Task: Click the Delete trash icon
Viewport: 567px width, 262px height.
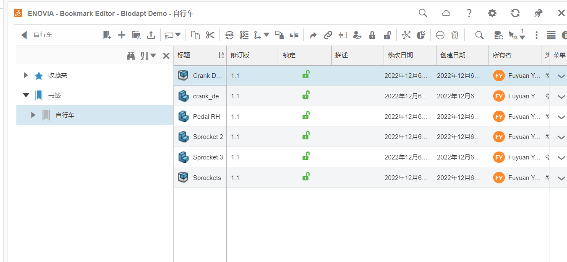Action: tap(455, 35)
